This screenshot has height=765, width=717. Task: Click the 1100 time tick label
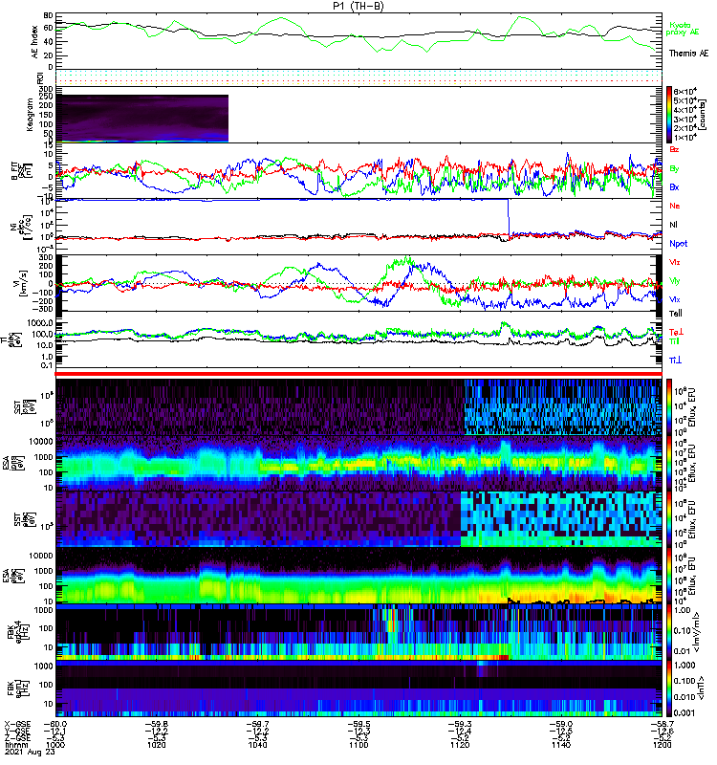click(x=358, y=745)
